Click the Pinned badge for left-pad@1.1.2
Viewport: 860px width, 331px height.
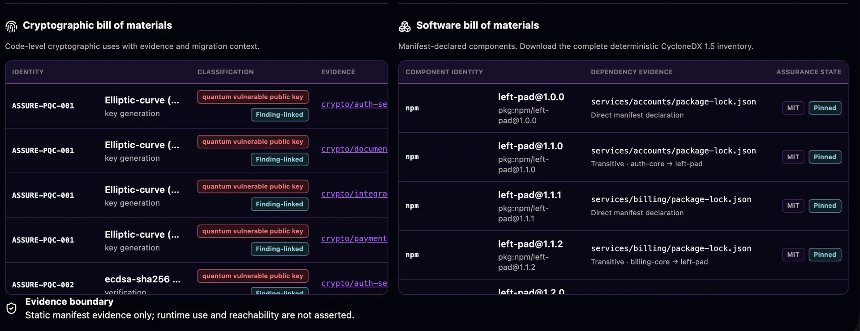[x=825, y=255]
